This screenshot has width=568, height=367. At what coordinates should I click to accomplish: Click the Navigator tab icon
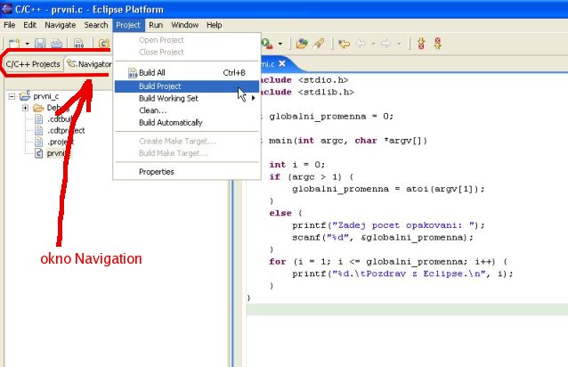tap(72, 64)
